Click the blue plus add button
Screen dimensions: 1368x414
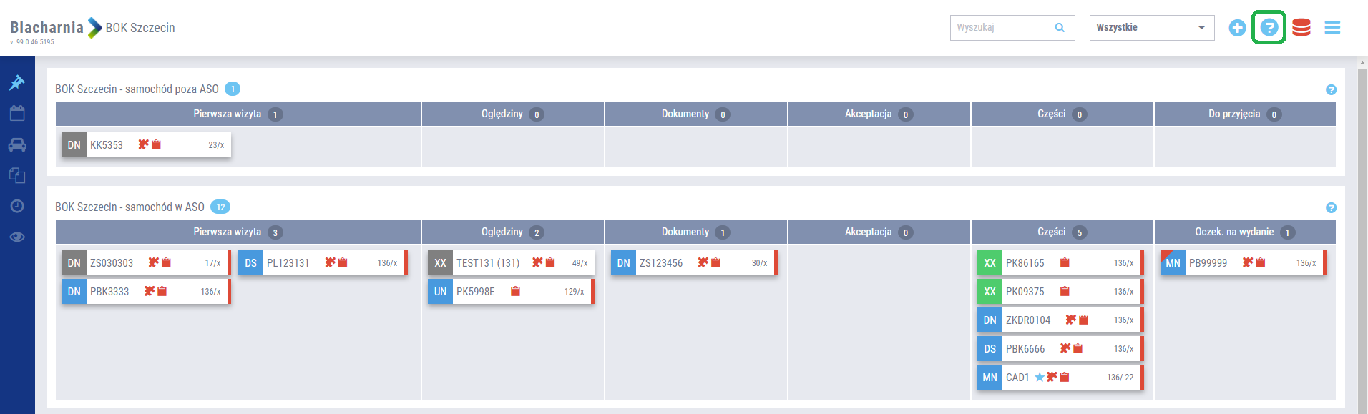click(1237, 28)
